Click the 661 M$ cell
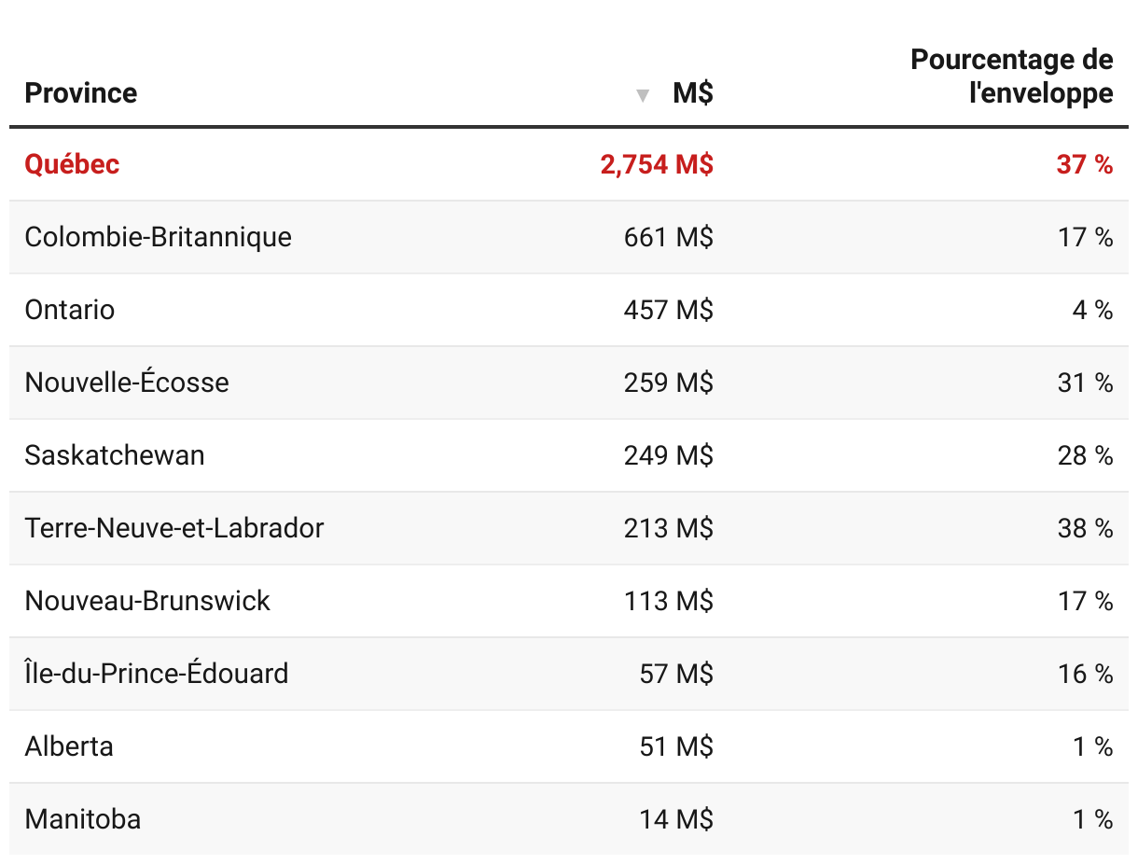 coord(669,238)
